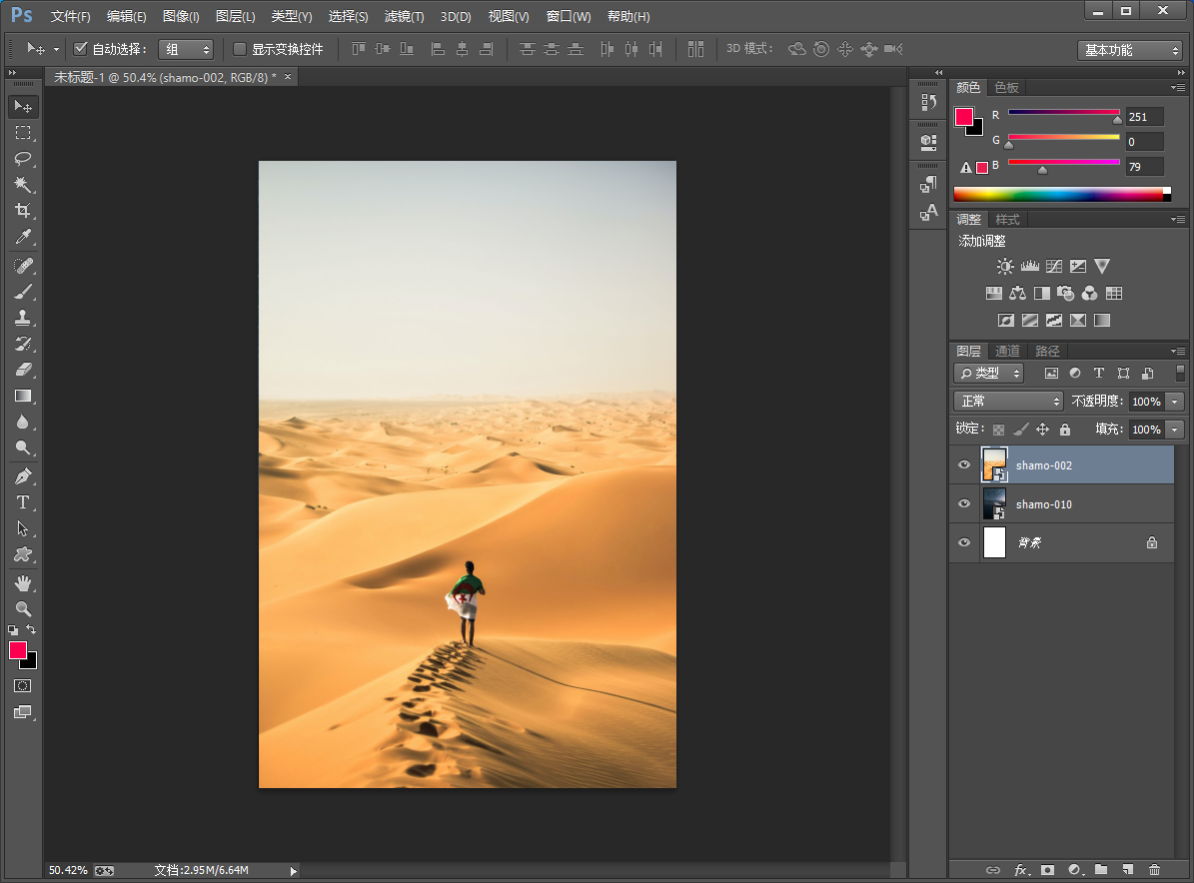1194x883 pixels.
Task: Select the Hand tool
Action: (x=23, y=583)
